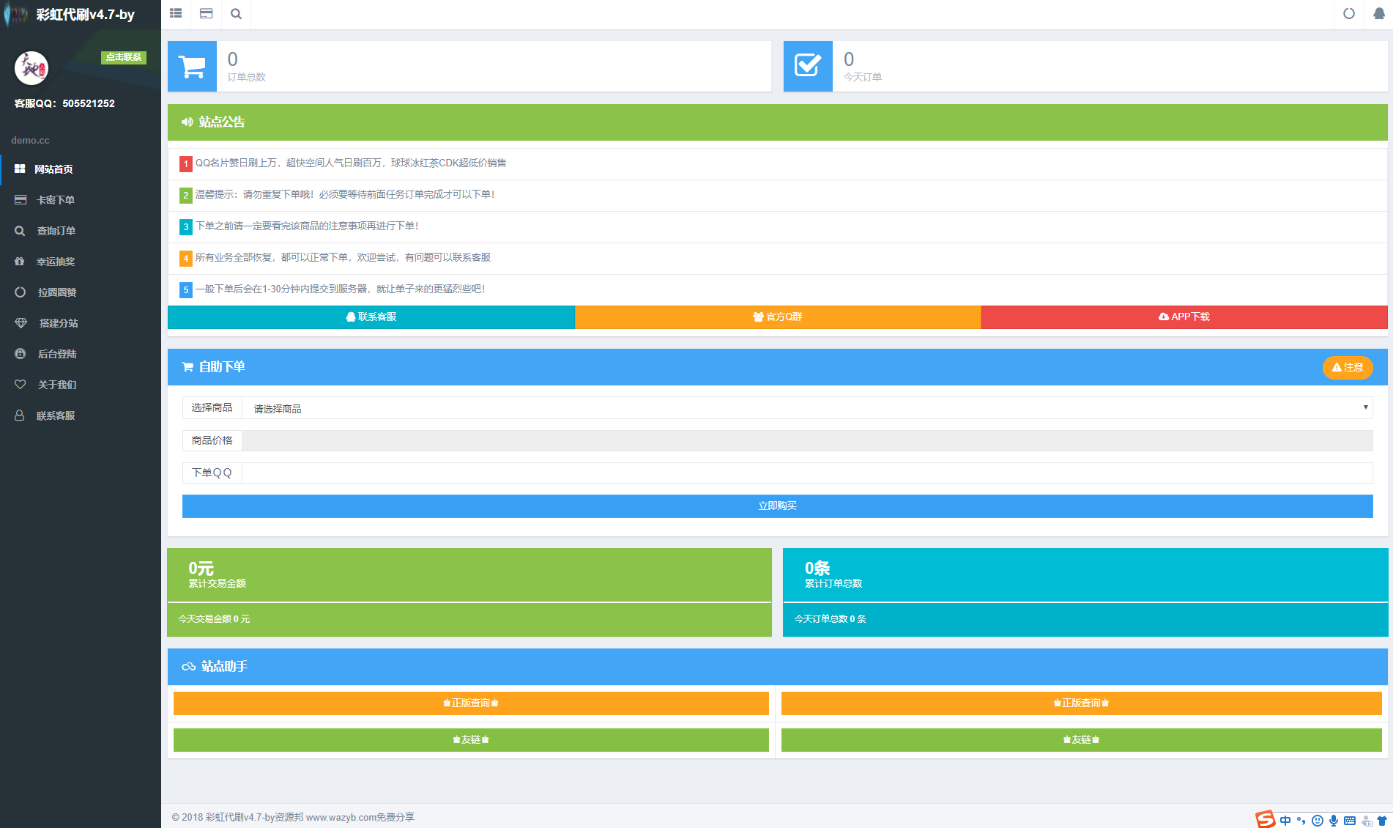Click the Sogou input method S icon
This screenshot has height=828, width=1393.
1265,819
